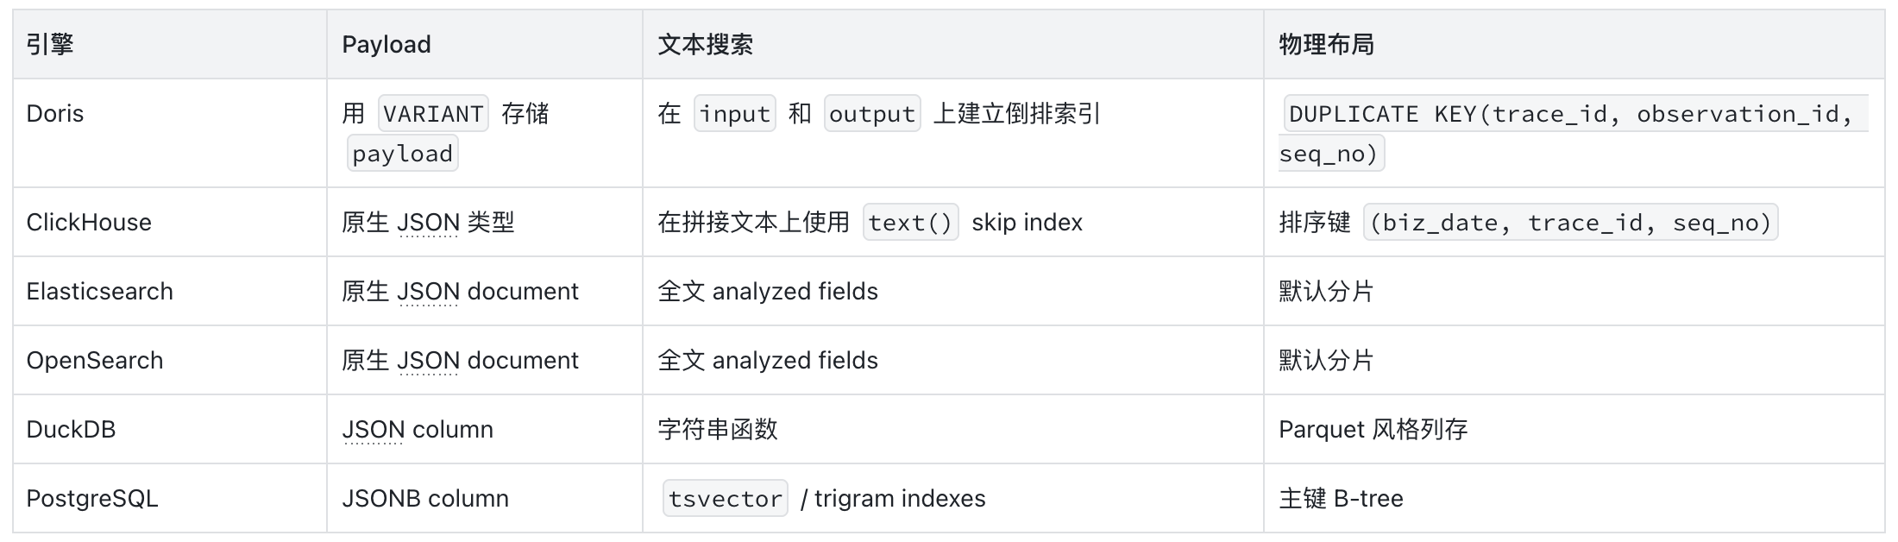
Task: Select the input code snippet
Action: (735, 114)
